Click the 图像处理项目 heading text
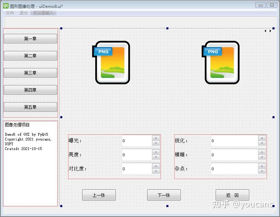This screenshot has width=280, height=217. click(17, 125)
